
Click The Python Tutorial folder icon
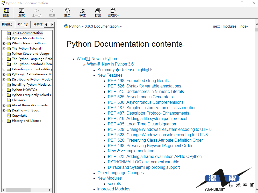click(9, 49)
